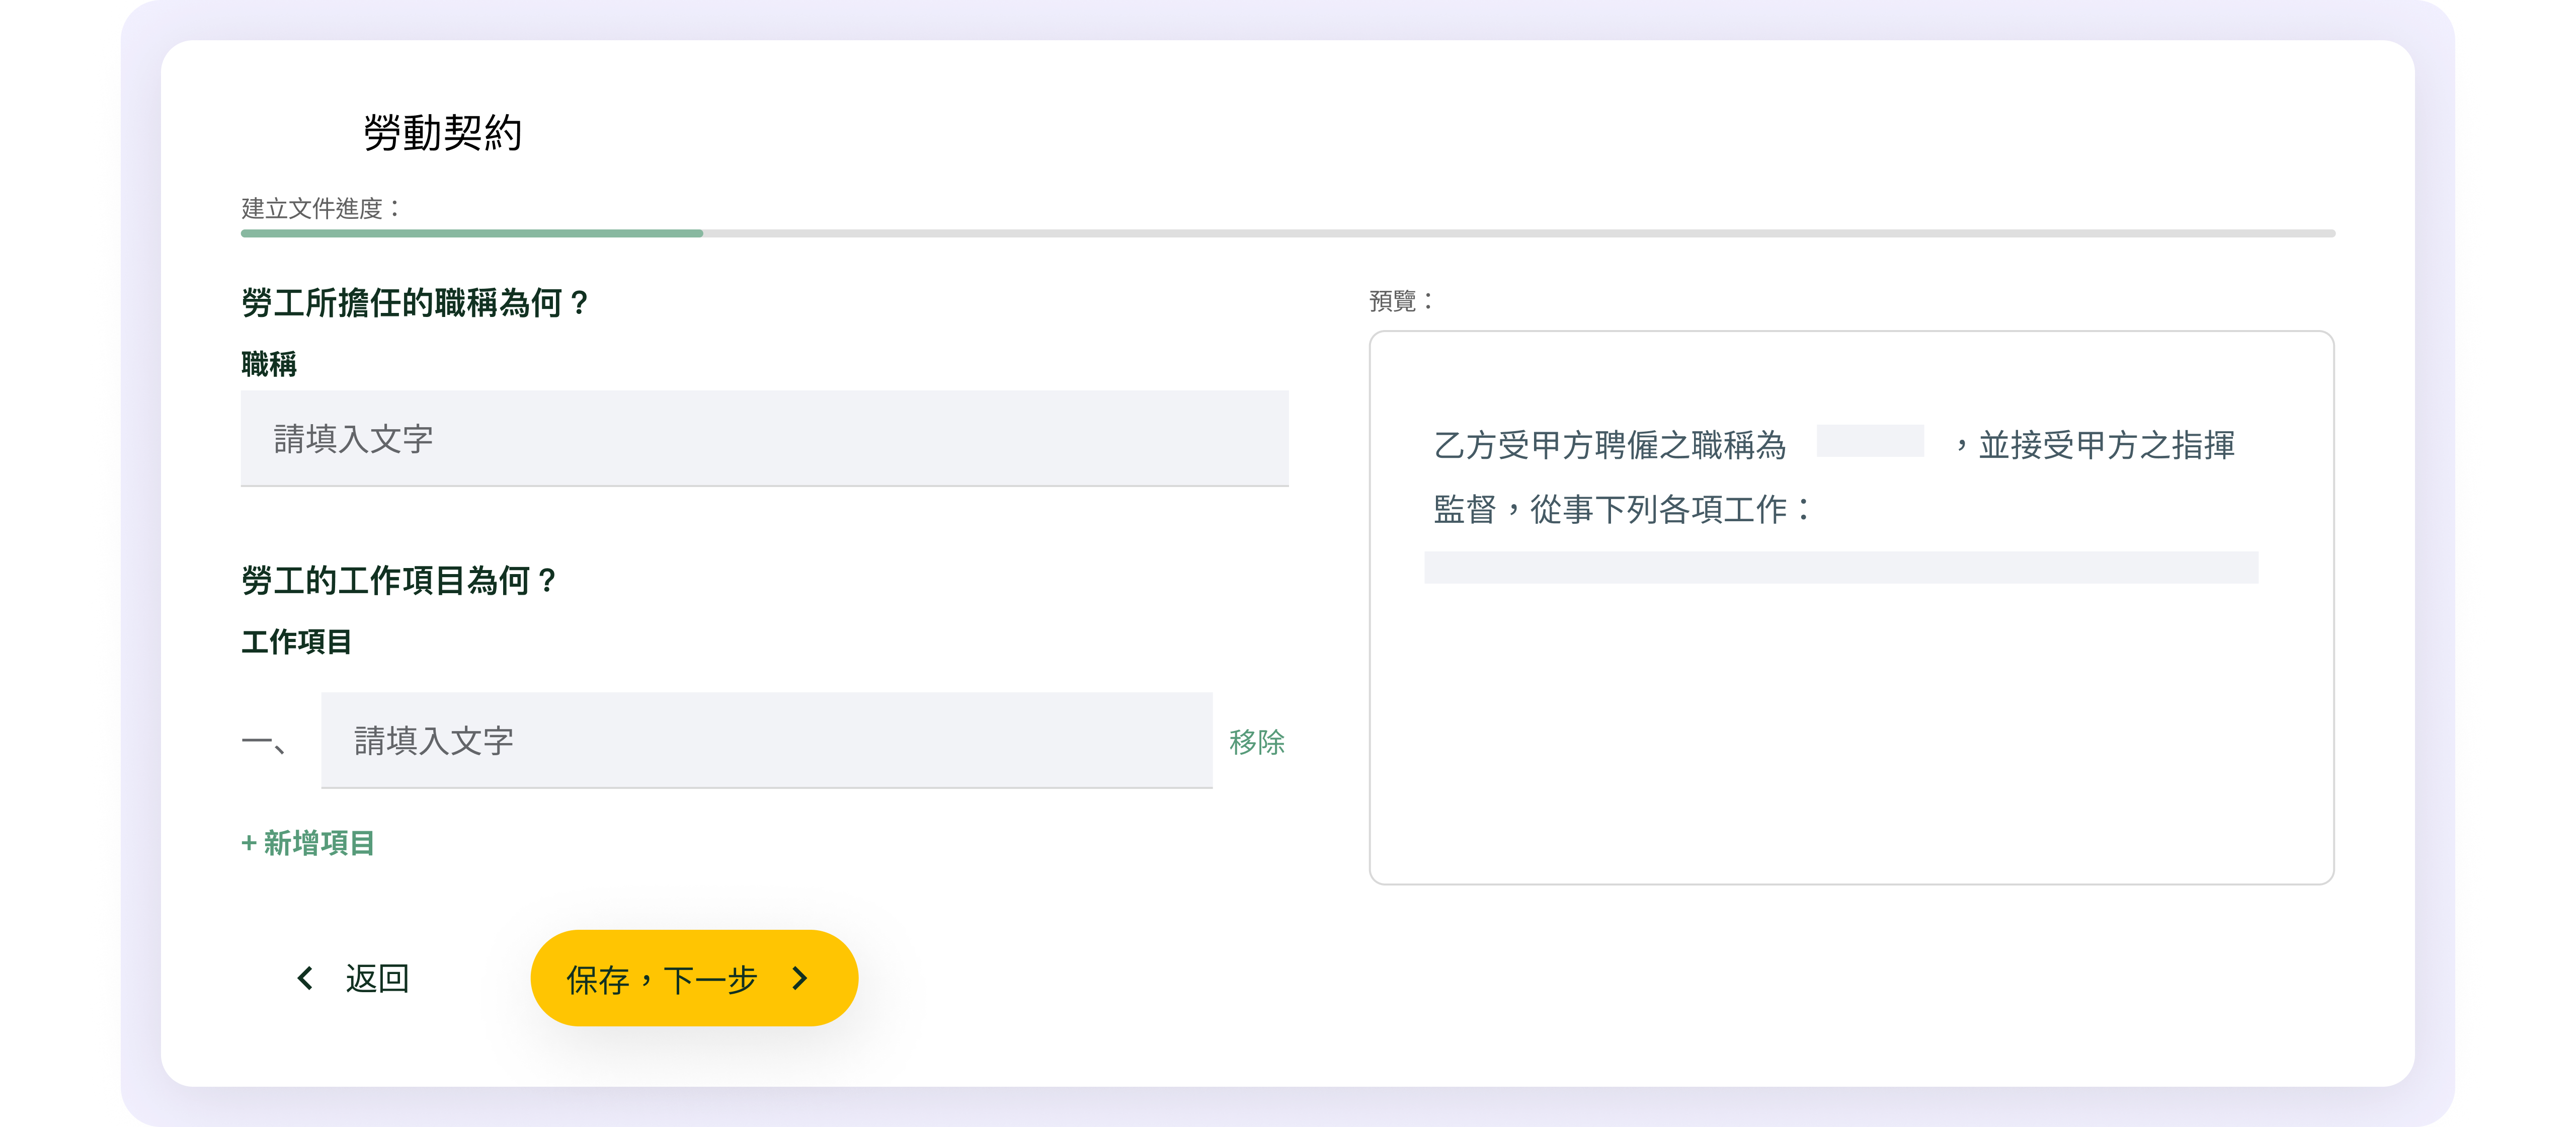Screen dimensions: 2576x1127
Task: Click the 工作項目 field label
Action: pyautogui.click(x=296, y=641)
